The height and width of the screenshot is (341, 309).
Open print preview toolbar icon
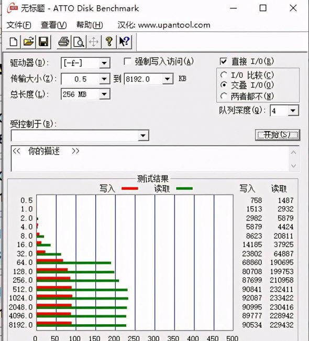coord(79,41)
